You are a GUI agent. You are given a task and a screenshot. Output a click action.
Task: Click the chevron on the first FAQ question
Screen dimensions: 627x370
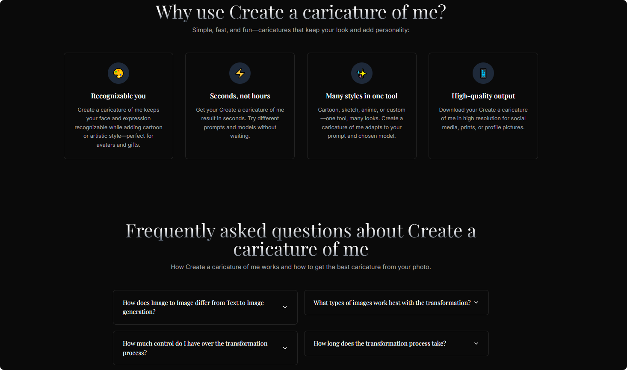point(284,307)
